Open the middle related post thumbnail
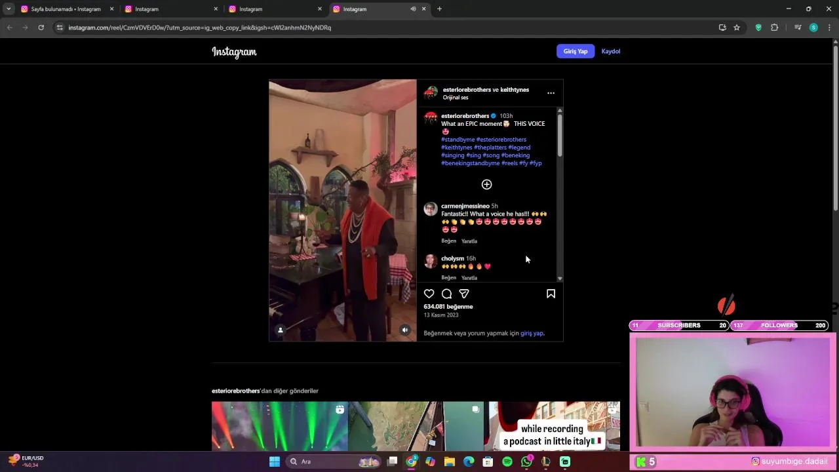 [416, 426]
